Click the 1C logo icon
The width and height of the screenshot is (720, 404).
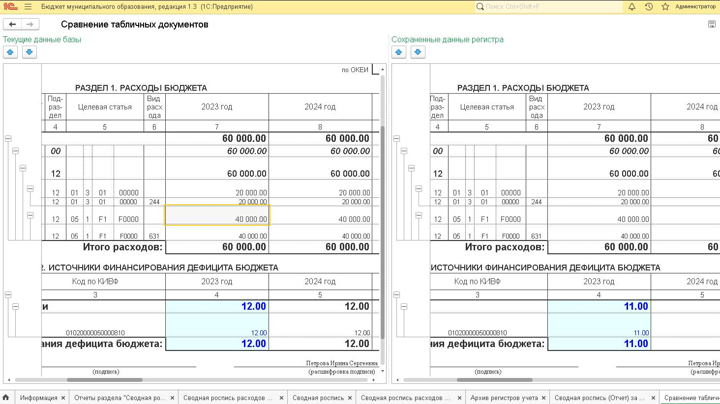(x=10, y=7)
